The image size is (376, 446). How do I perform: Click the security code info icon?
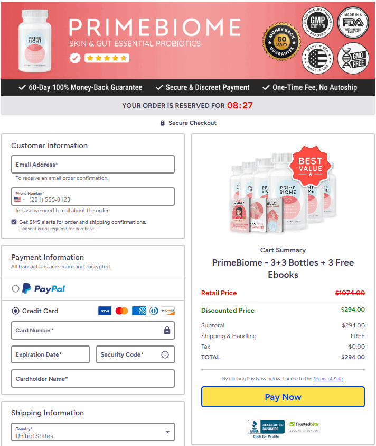click(165, 354)
